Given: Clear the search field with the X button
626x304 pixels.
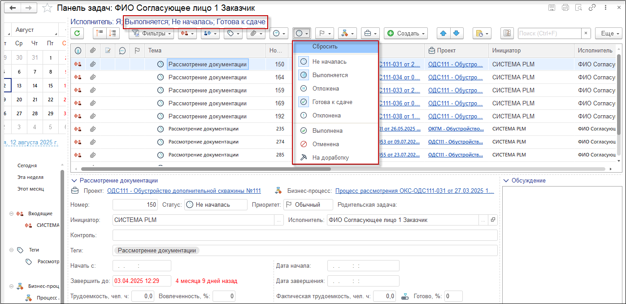Looking at the screenshot, I should (x=586, y=34).
